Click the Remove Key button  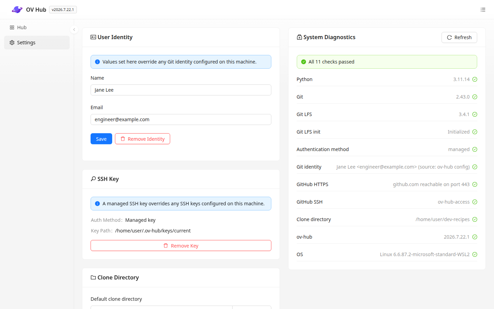coord(181,245)
